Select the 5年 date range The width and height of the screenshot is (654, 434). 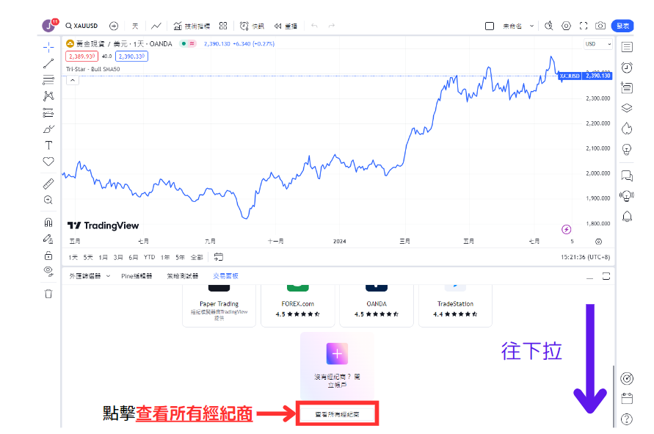pyautogui.click(x=180, y=258)
